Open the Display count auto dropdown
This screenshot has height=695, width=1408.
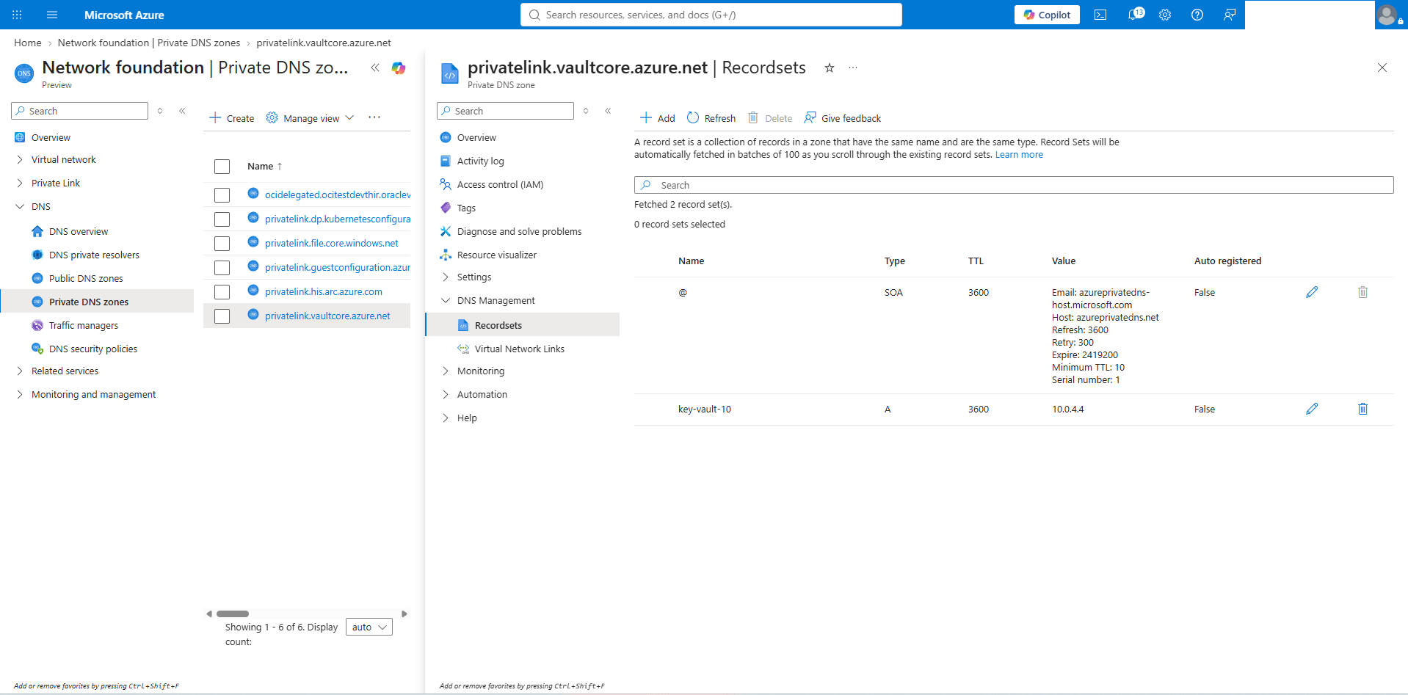pos(369,627)
